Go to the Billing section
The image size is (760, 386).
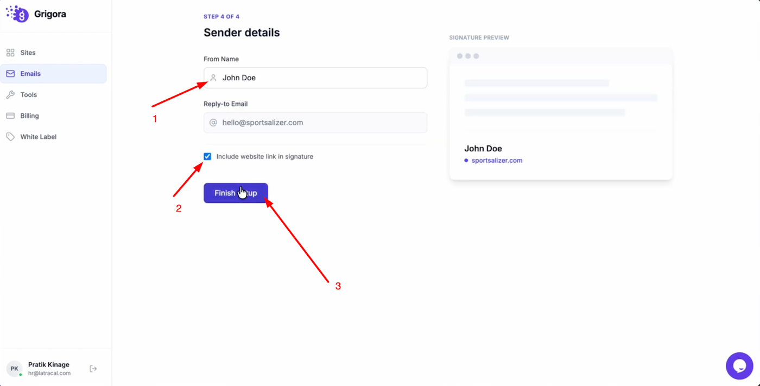tap(29, 116)
